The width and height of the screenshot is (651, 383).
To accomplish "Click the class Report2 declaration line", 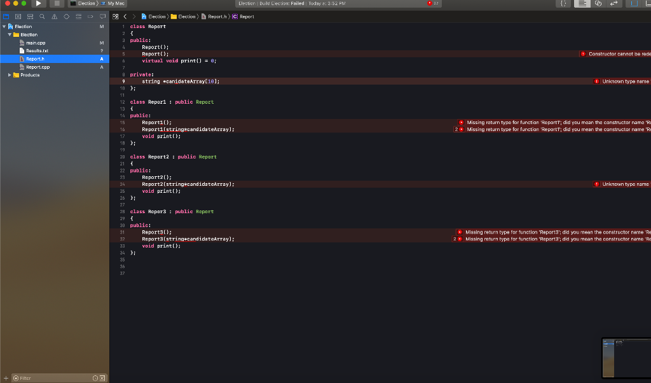I will pyautogui.click(x=173, y=157).
